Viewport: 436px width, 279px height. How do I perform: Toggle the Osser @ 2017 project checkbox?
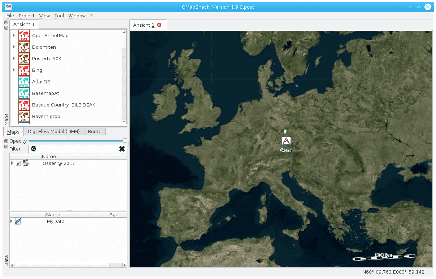[x=18, y=164]
